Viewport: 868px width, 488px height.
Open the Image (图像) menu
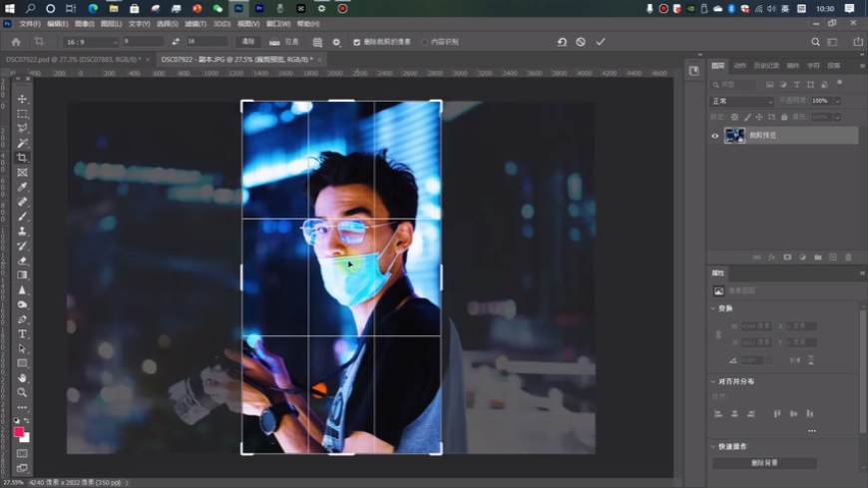(x=84, y=24)
